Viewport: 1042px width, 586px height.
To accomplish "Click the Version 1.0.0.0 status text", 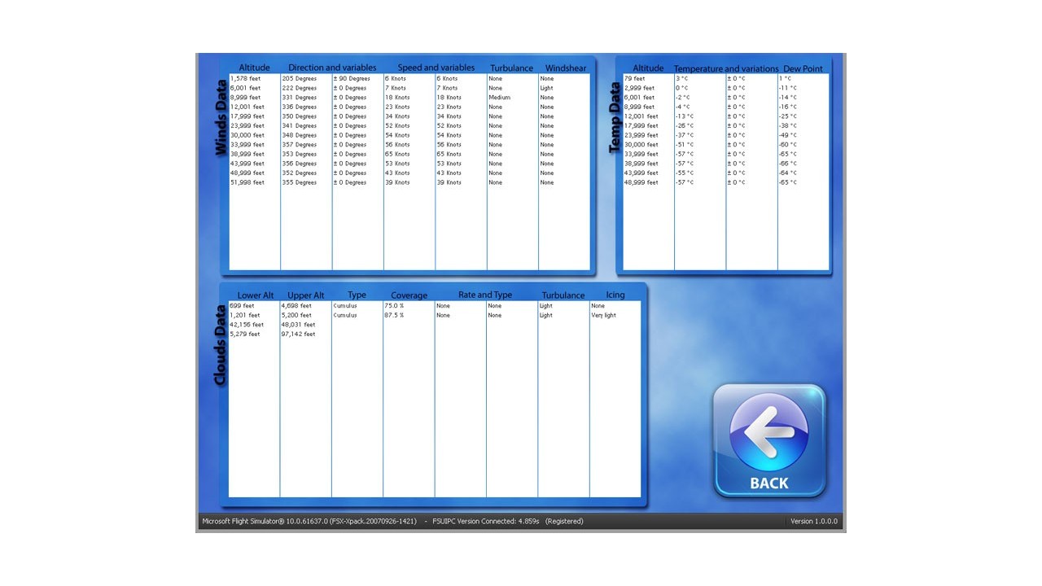I will click(814, 522).
